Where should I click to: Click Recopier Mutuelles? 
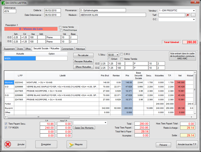[83, 61]
